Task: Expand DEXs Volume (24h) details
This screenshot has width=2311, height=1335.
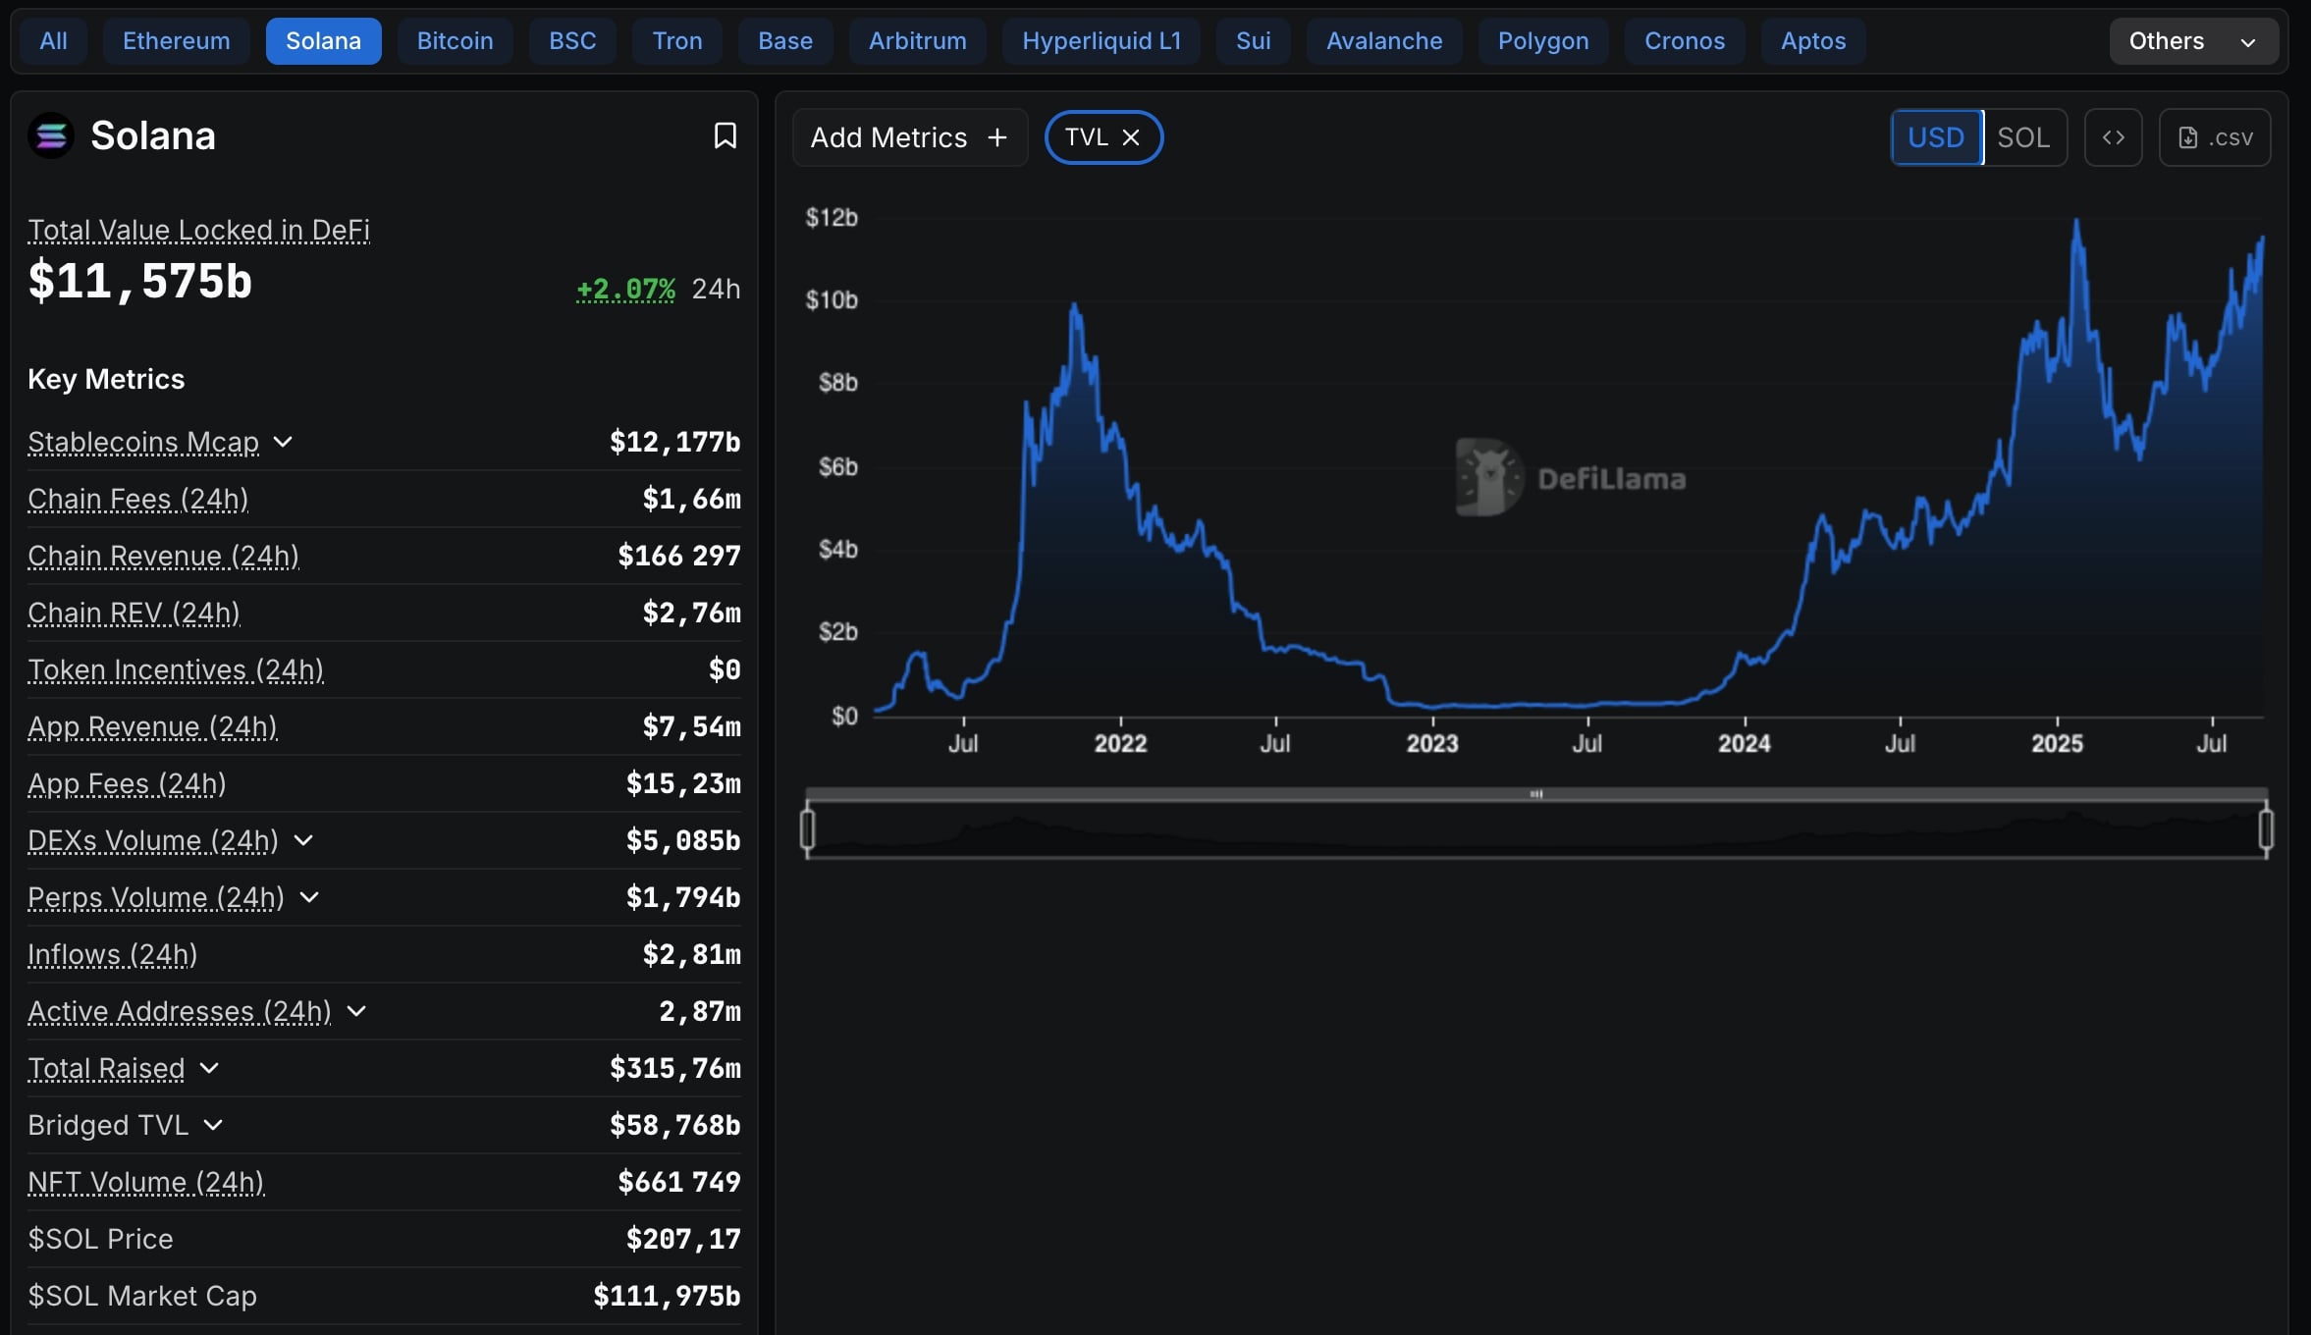Action: click(x=303, y=840)
